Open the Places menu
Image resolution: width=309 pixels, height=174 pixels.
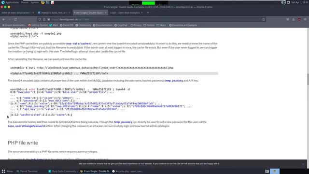click(x=25, y=2)
